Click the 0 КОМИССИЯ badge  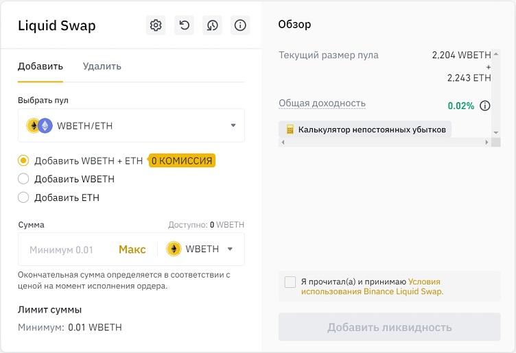(182, 160)
